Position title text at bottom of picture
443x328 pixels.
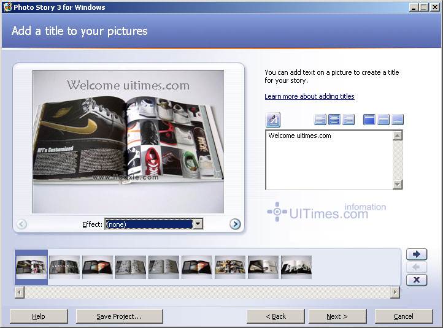point(398,120)
